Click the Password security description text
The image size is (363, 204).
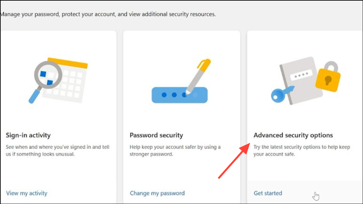[x=175, y=150]
